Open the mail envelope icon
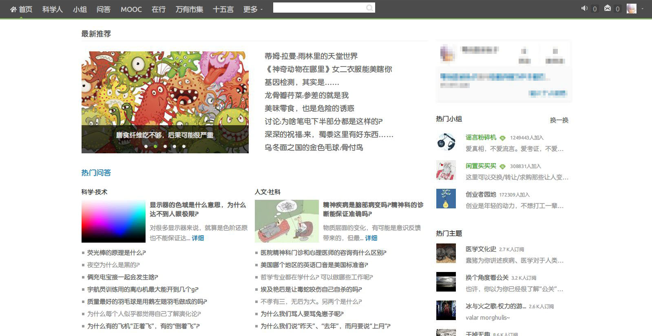 [x=608, y=8]
